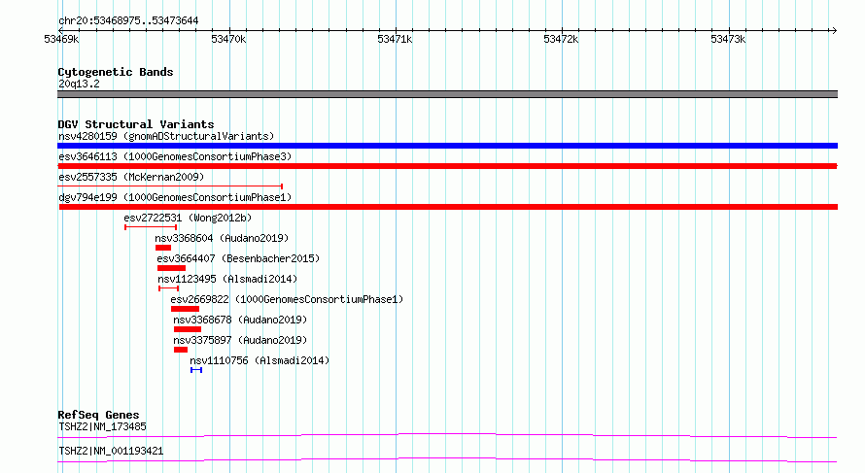This screenshot has height=473, width=865.
Task: Click the red bar under nsv3368604
Action: [163, 248]
